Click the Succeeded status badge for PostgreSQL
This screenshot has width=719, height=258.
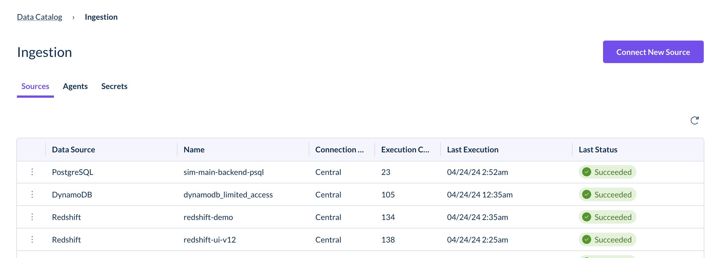[607, 172]
